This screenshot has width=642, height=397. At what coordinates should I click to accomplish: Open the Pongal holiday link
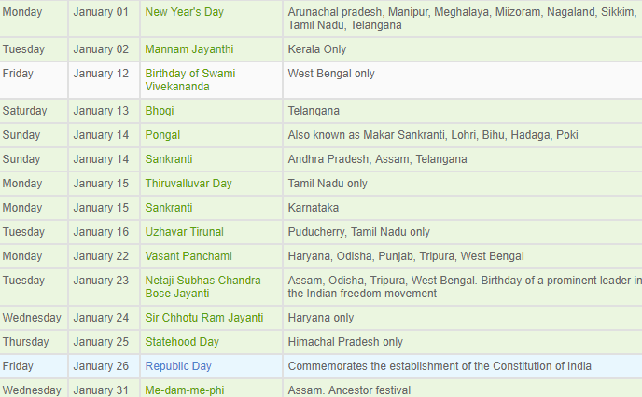coord(162,135)
